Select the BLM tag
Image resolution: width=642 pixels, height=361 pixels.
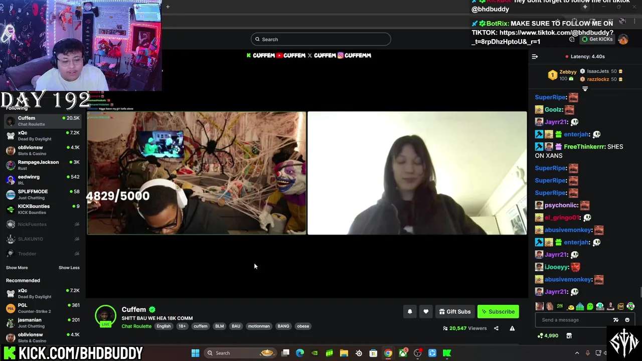coord(219,326)
